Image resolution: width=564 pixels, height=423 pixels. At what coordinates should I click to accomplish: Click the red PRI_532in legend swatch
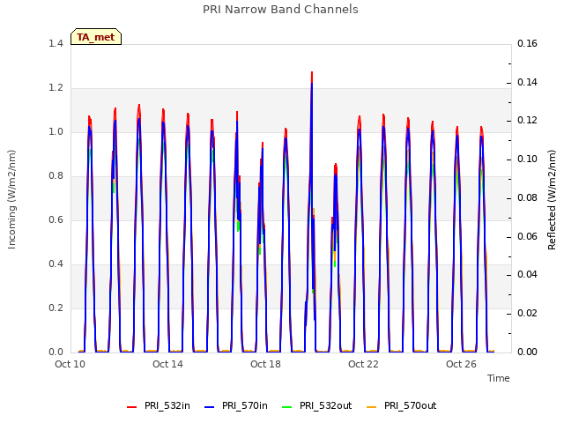pos(131,407)
